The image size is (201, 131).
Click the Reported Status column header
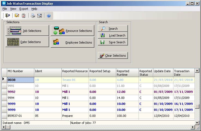146,73
